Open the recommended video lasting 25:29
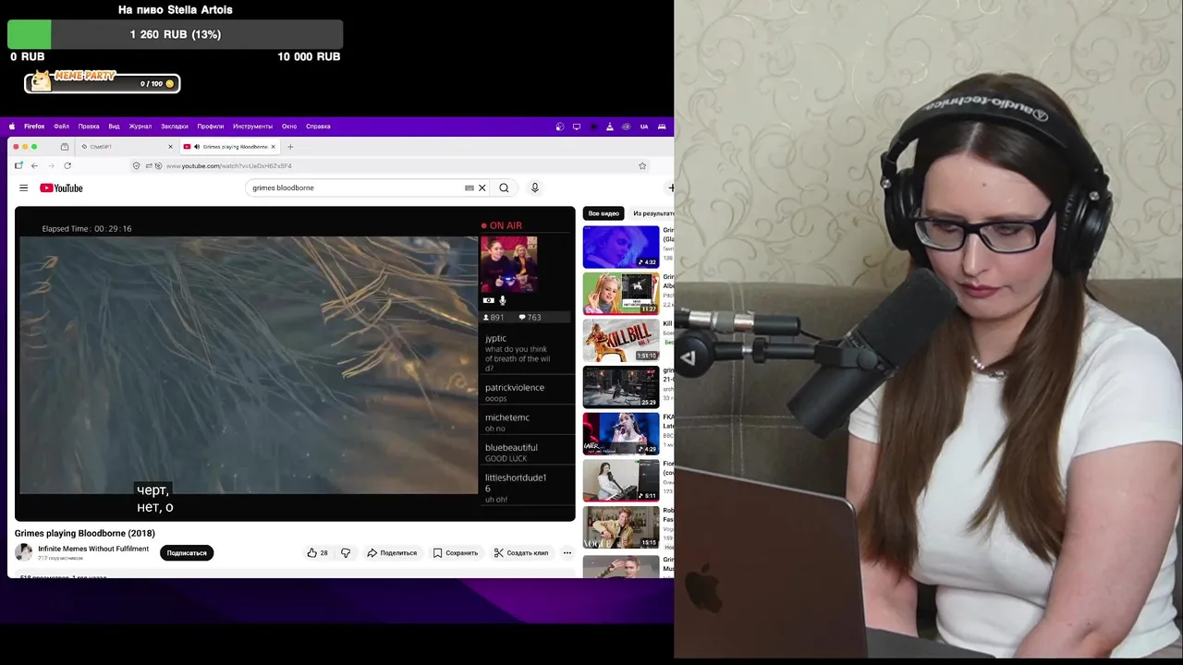The image size is (1183, 665). (x=621, y=387)
